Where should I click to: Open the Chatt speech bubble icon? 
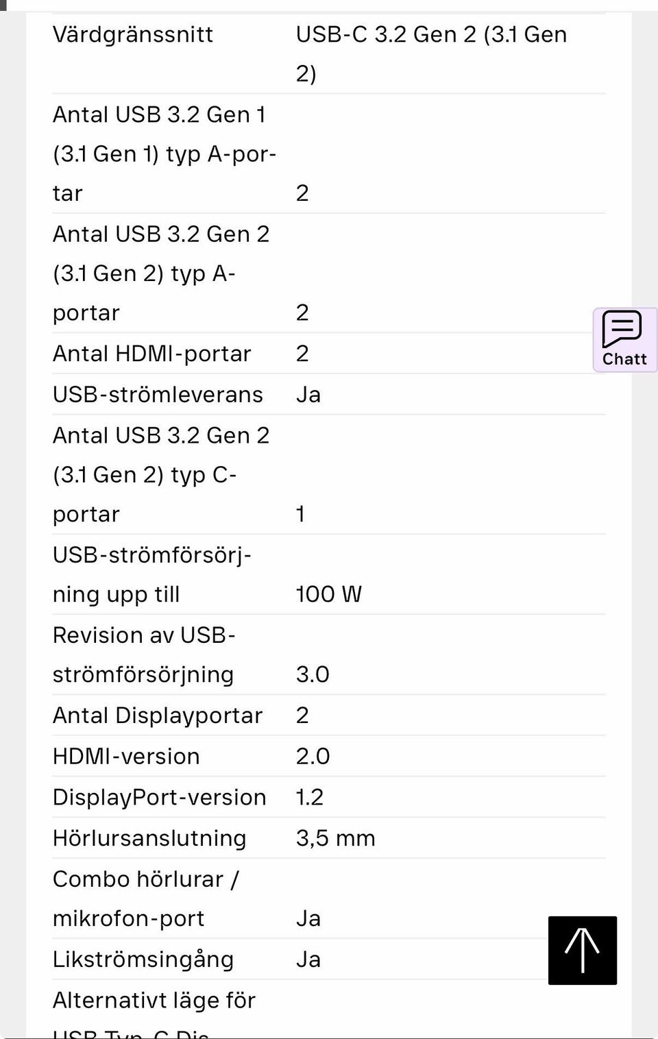[x=622, y=330]
